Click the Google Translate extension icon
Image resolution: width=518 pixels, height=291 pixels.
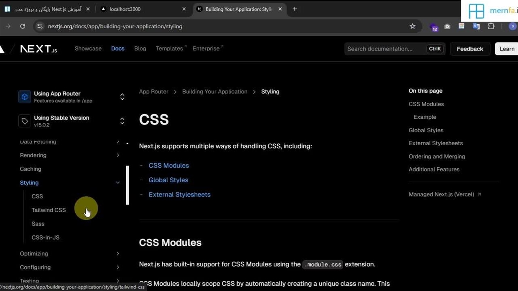click(476, 26)
